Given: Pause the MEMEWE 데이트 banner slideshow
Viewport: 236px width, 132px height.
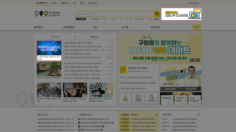Looking at the screenshot, I should click(195, 60).
